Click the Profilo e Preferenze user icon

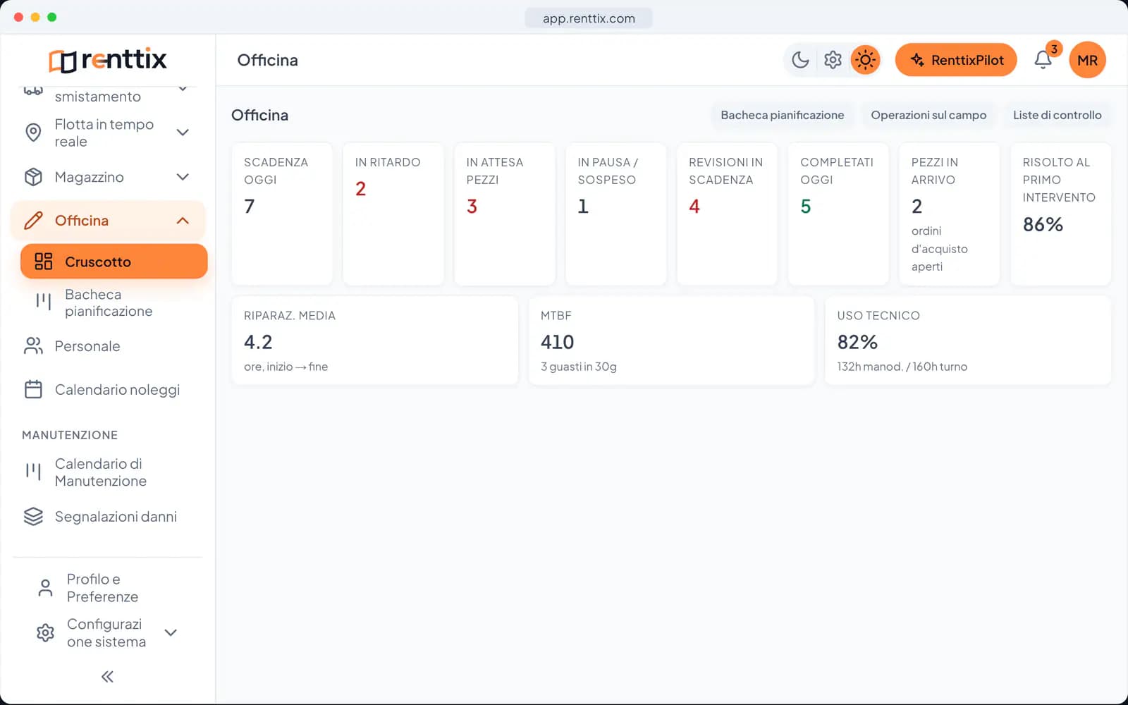(x=45, y=588)
